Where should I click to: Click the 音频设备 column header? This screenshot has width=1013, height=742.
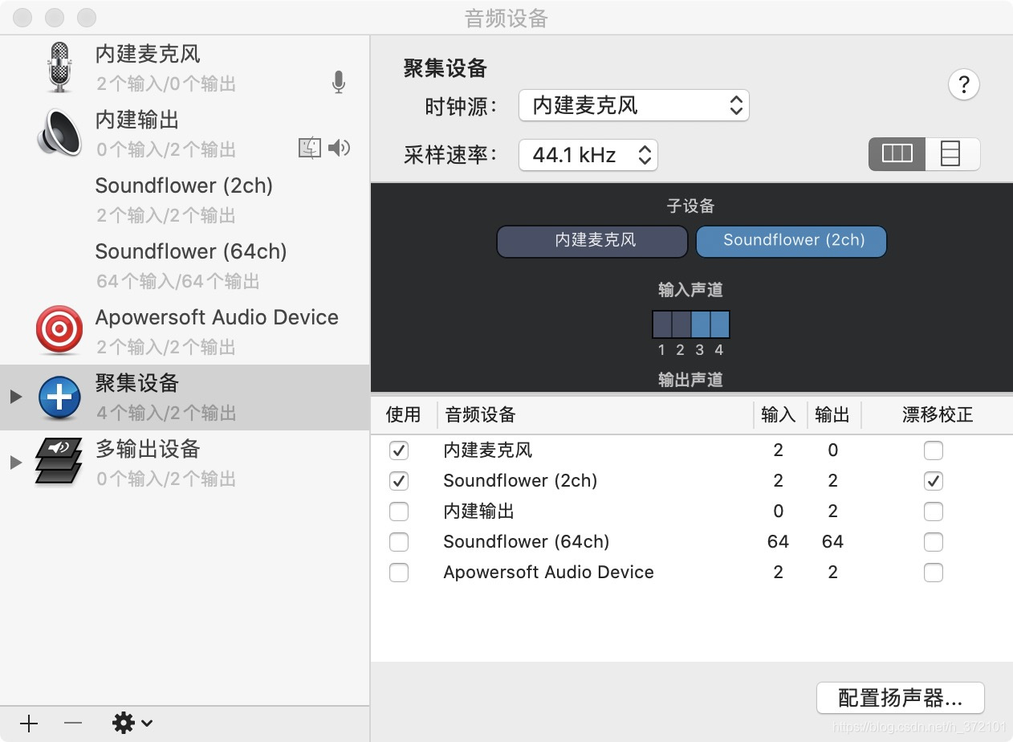pyautogui.click(x=480, y=414)
